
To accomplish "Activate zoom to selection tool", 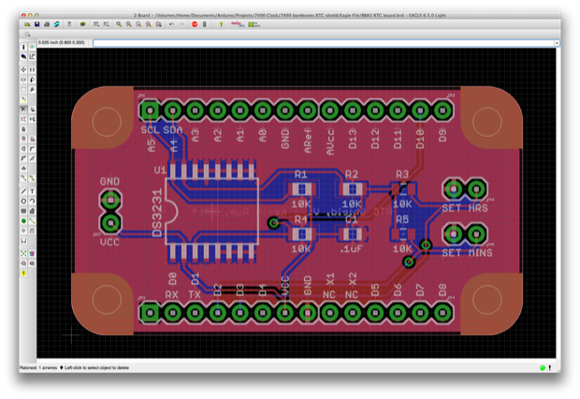I will coord(158,24).
